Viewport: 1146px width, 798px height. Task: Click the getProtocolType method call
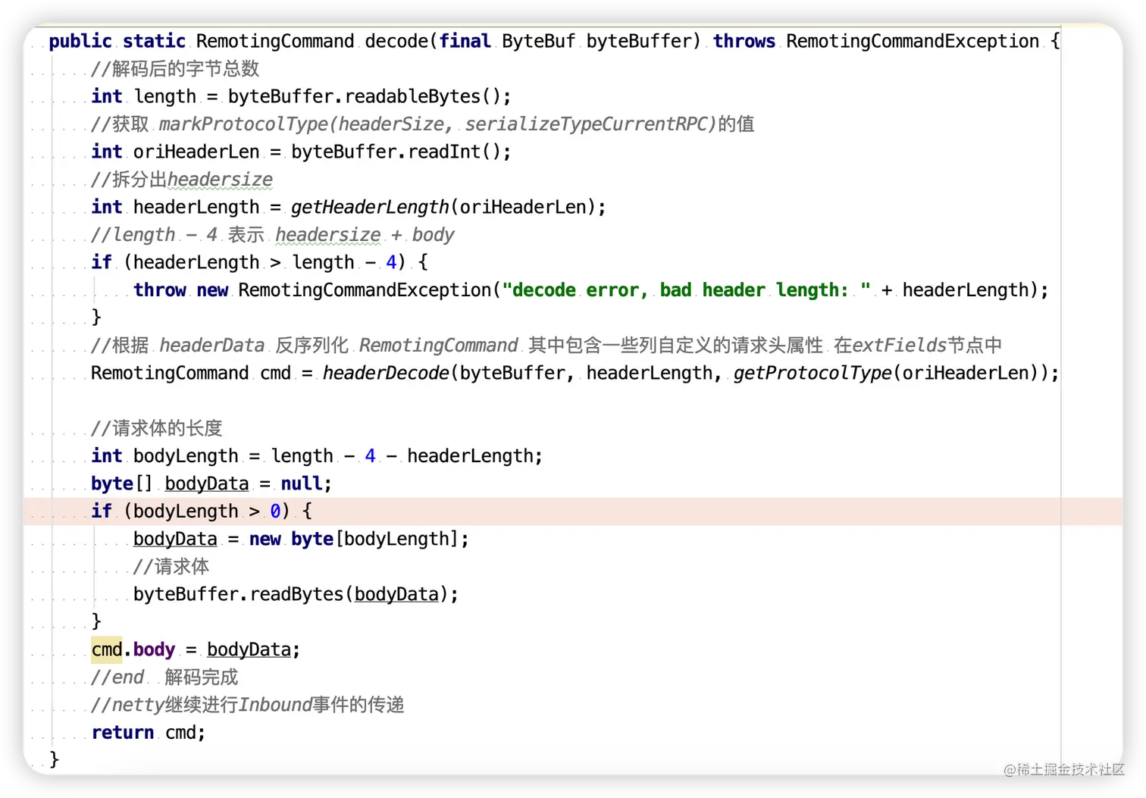813,373
